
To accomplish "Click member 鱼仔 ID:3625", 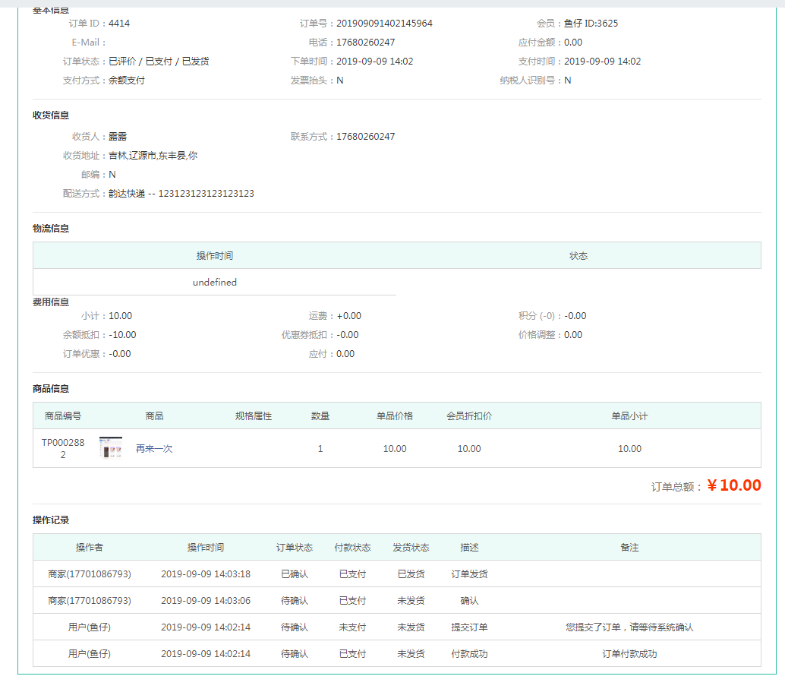I will pos(591,24).
